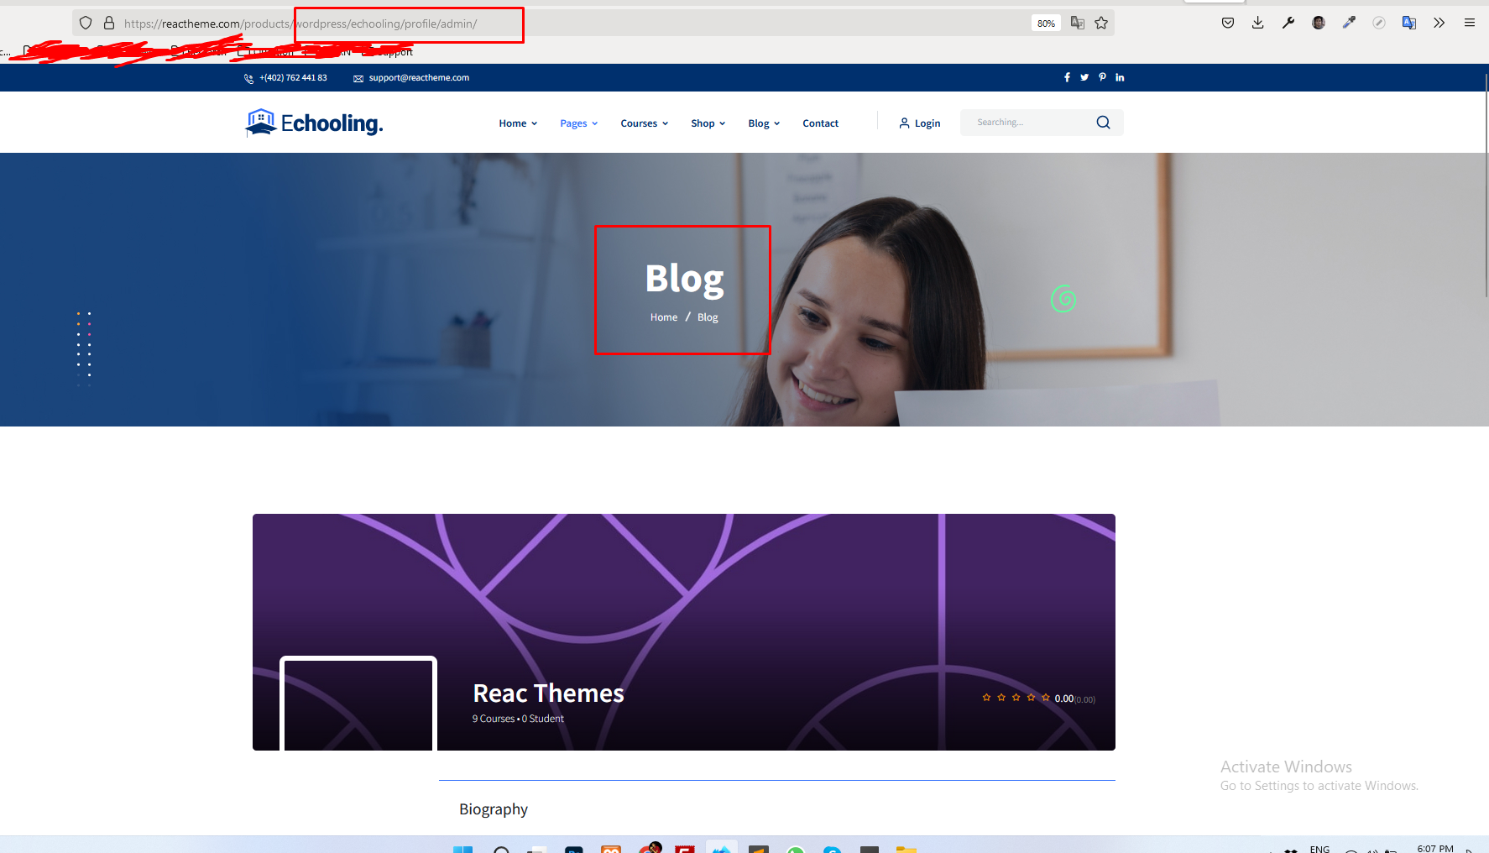Bookmark this page with the star icon
Viewport: 1489px width, 853px height.
1101,23
